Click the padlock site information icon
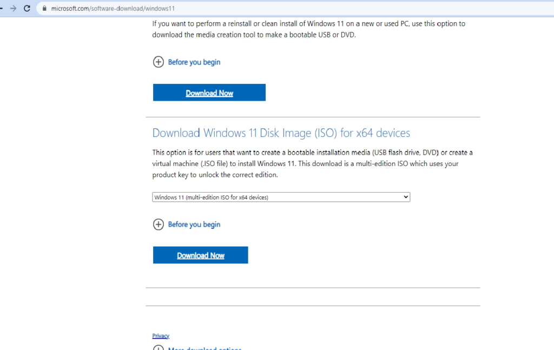 (44, 9)
